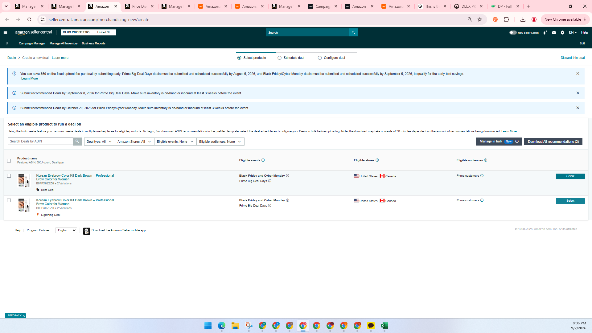Click info icon next to Eligible audiences header
592x333 pixels.
coord(486,160)
